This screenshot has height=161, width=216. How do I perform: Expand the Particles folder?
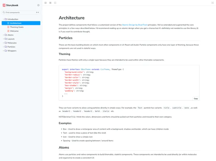[3, 47]
